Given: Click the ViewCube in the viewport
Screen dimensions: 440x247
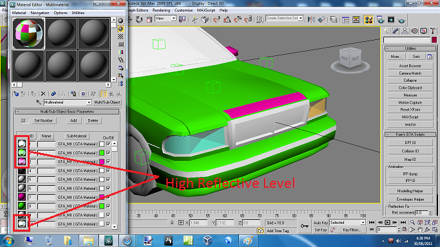Looking at the screenshot, I should tap(350, 59).
